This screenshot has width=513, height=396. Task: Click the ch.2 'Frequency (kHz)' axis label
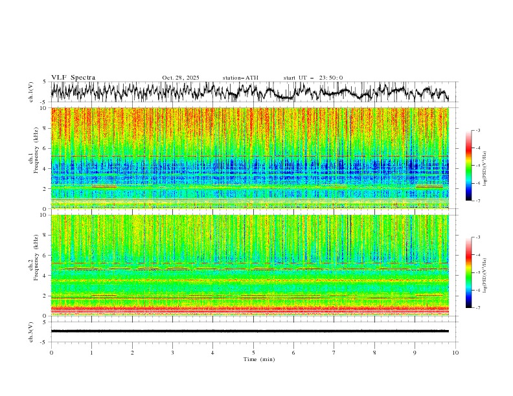click(36, 258)
